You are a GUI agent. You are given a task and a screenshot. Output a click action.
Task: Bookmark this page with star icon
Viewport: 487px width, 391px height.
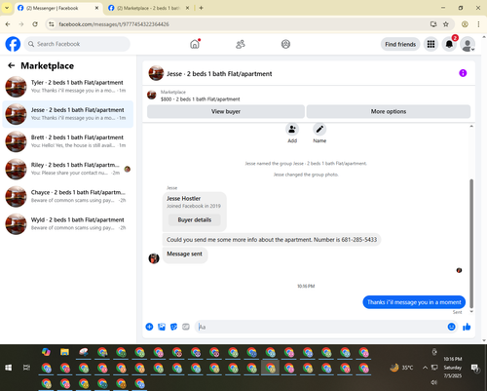(x=446, y=24)
